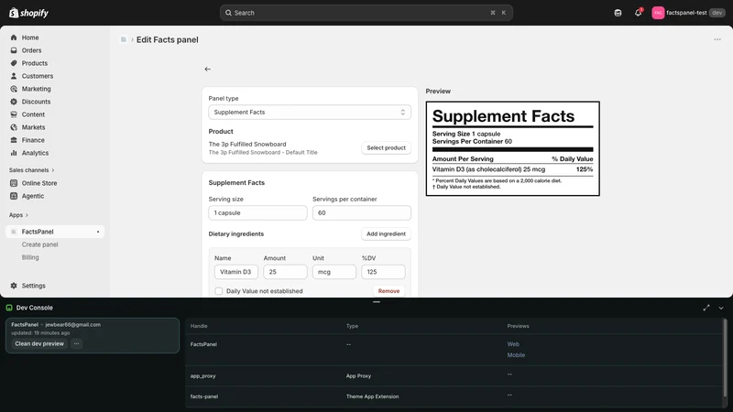Click the app breadcrumb icon before Edit Facts panel
Screen dimensions: 733x412
tap(124, 39)
